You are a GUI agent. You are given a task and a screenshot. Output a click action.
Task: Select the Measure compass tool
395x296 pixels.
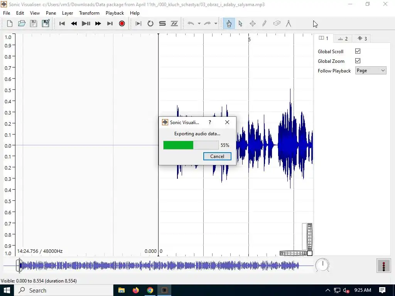[x=289, y=24]
